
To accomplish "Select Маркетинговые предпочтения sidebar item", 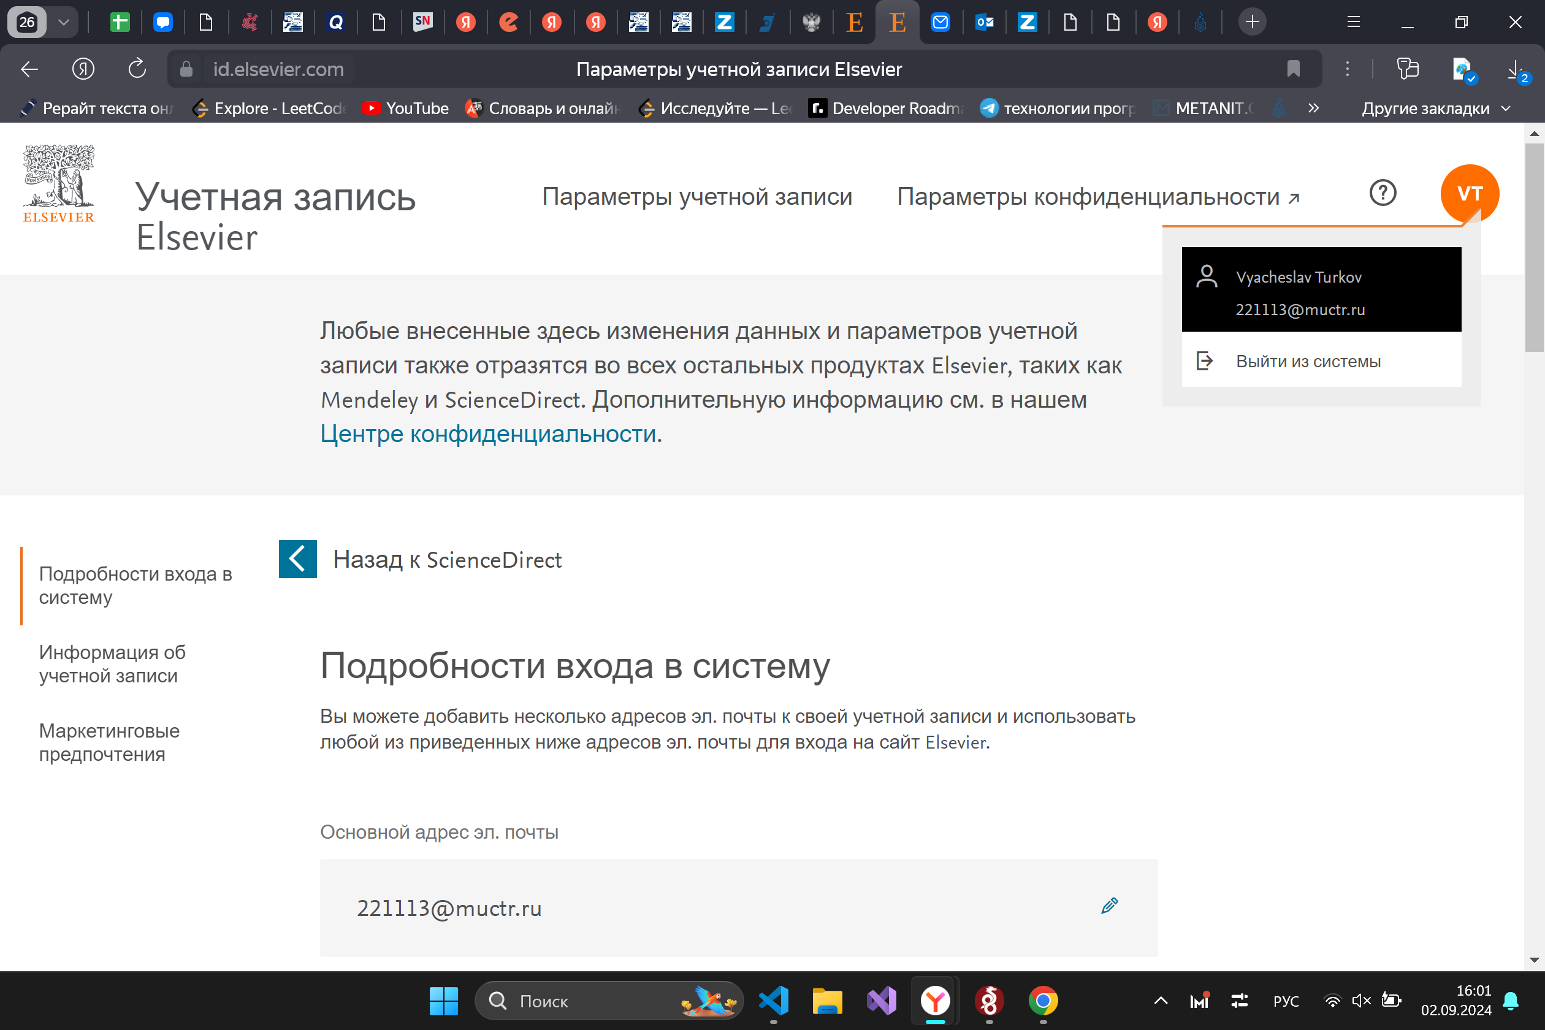I will coord(109,742).
